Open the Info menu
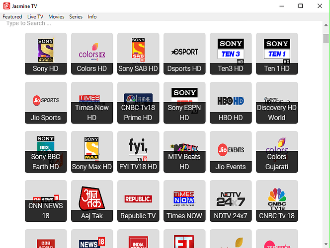This screenshot has height=248, width=330. click(92, 16)
